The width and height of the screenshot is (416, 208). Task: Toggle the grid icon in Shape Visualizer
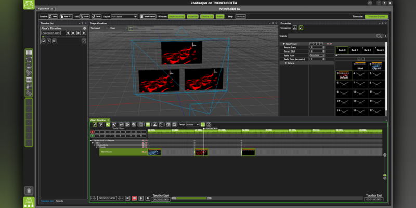point(131,28)
